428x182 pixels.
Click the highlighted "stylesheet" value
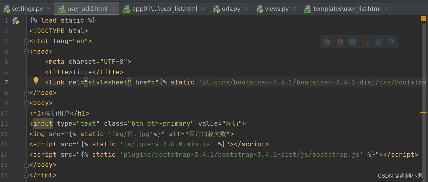108,82
